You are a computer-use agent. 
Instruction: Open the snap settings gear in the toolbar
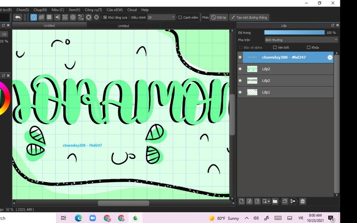click(97, 17)
